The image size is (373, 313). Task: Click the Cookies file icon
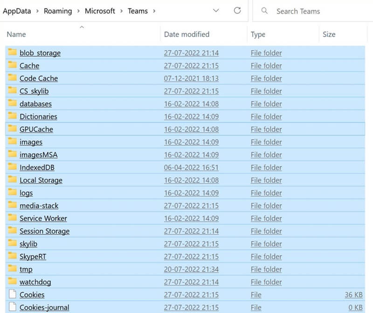pos(12,294)
